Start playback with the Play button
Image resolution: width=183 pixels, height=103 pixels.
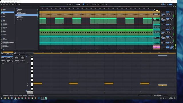point(76,4)
